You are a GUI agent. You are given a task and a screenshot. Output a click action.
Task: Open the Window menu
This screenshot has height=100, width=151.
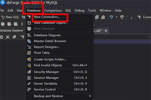pyautogui.click(x=105, y=11)
